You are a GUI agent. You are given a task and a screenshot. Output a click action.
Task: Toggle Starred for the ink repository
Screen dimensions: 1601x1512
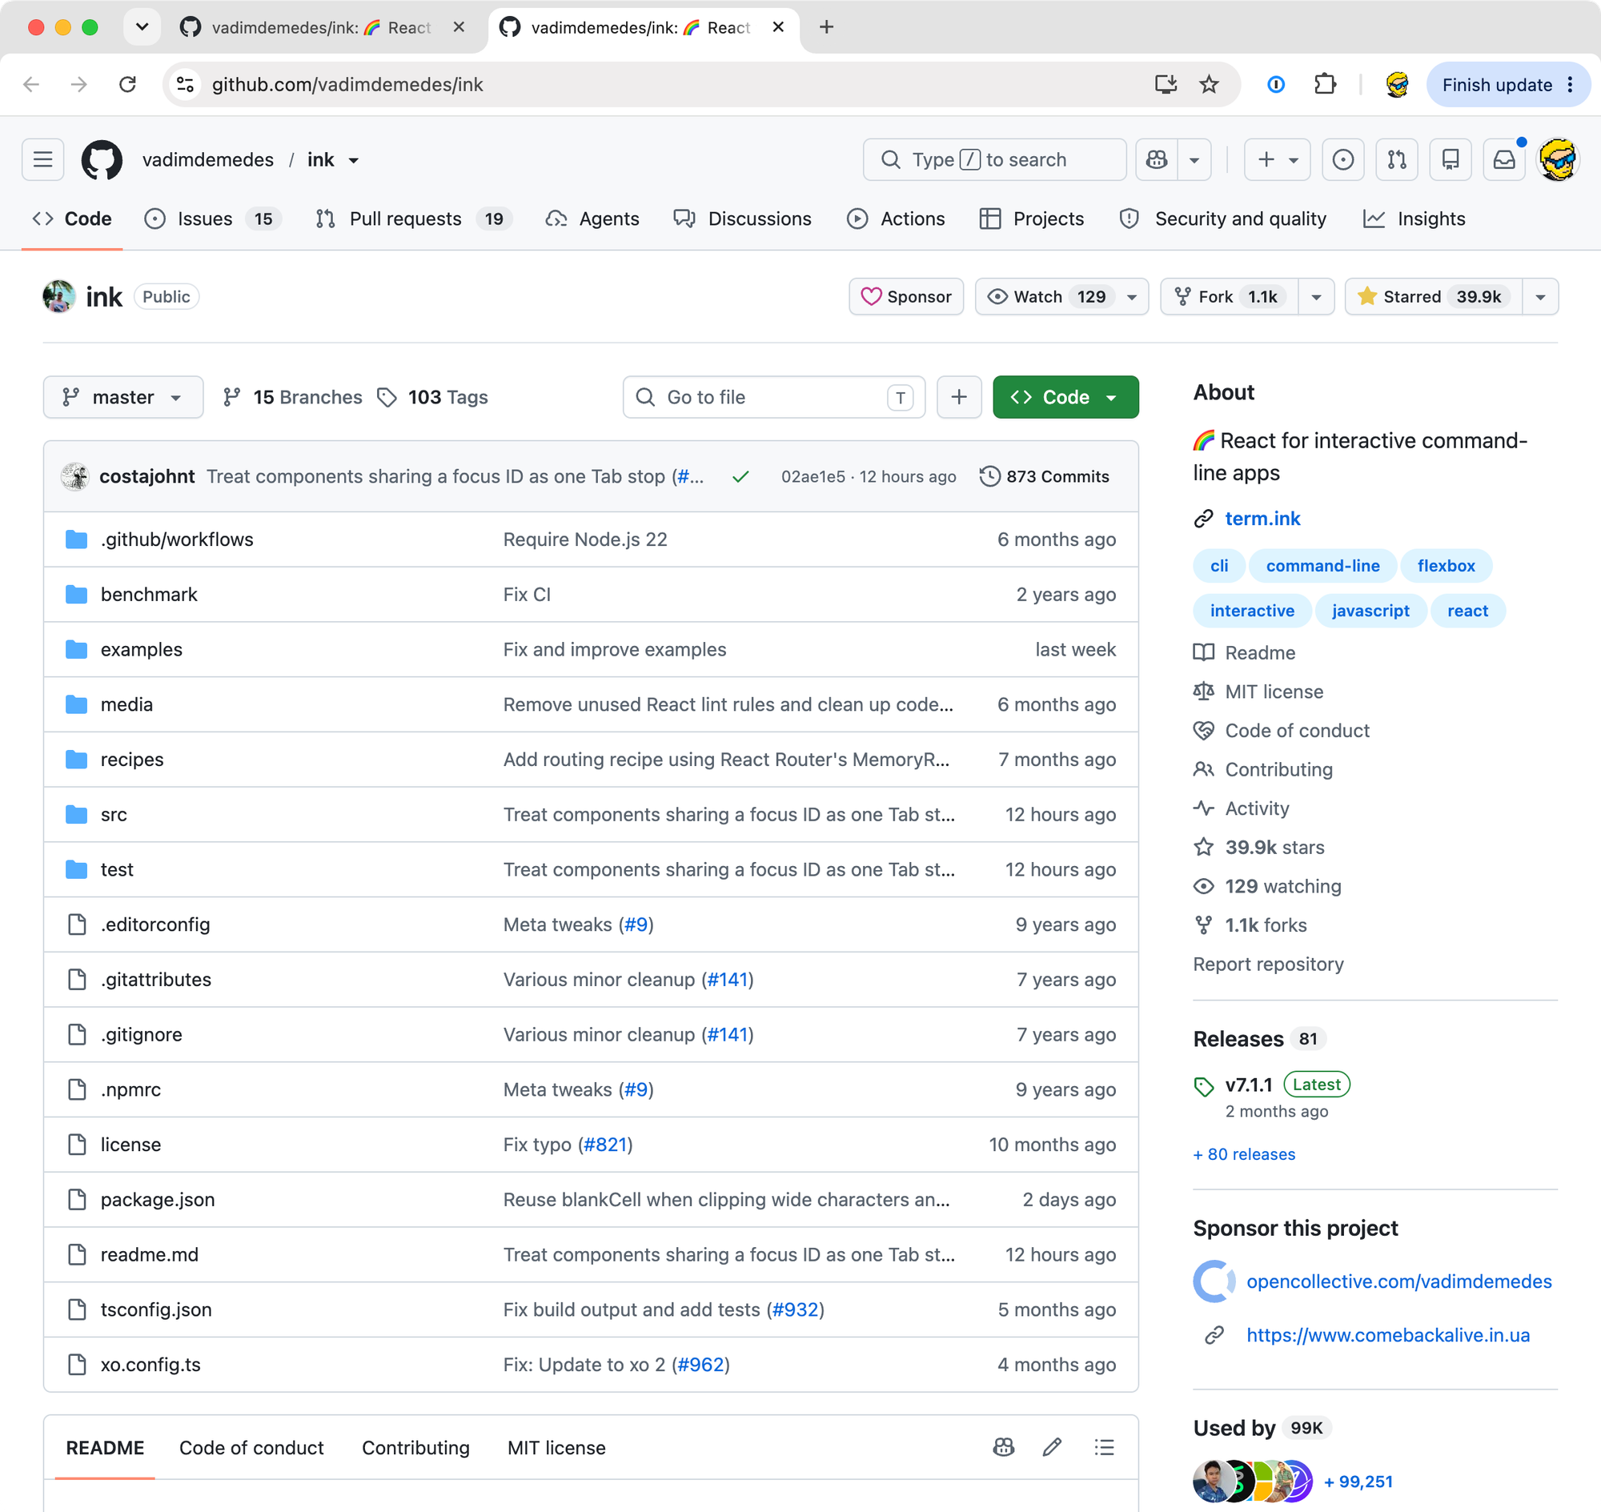click(x=1434, y=297)
